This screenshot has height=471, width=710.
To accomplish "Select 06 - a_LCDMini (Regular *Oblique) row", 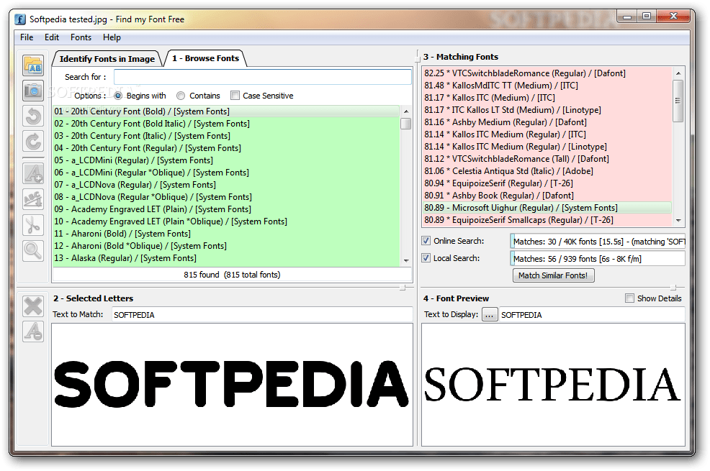I will point(226,172).
